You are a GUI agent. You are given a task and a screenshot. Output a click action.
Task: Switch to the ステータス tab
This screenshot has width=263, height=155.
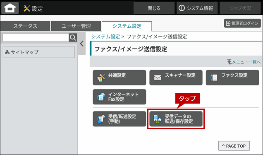[x=25, y=26]
